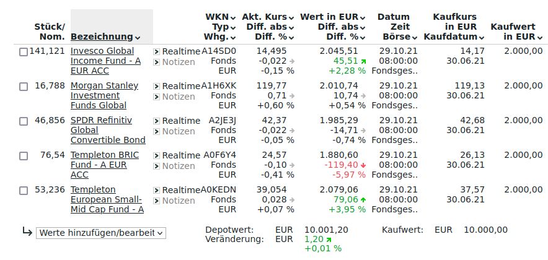
Task: Click Notizen arrow icon for Templeton BRIC
Action: pos(157,166)
